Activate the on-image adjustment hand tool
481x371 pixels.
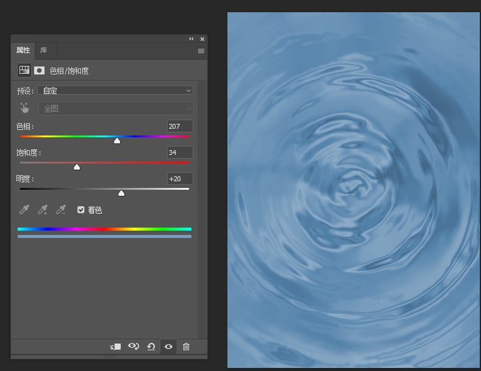pyautogui.click(x=24, y=108)
